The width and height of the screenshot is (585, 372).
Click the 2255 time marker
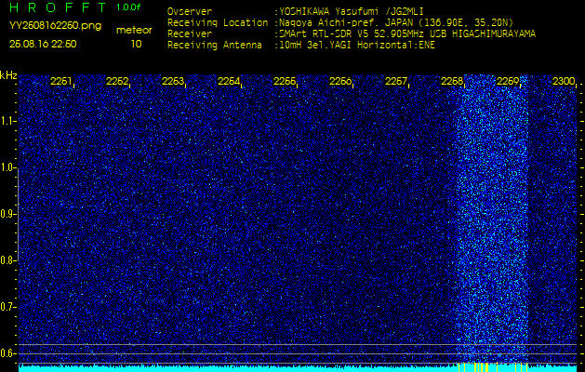click(x=285, y=81)
